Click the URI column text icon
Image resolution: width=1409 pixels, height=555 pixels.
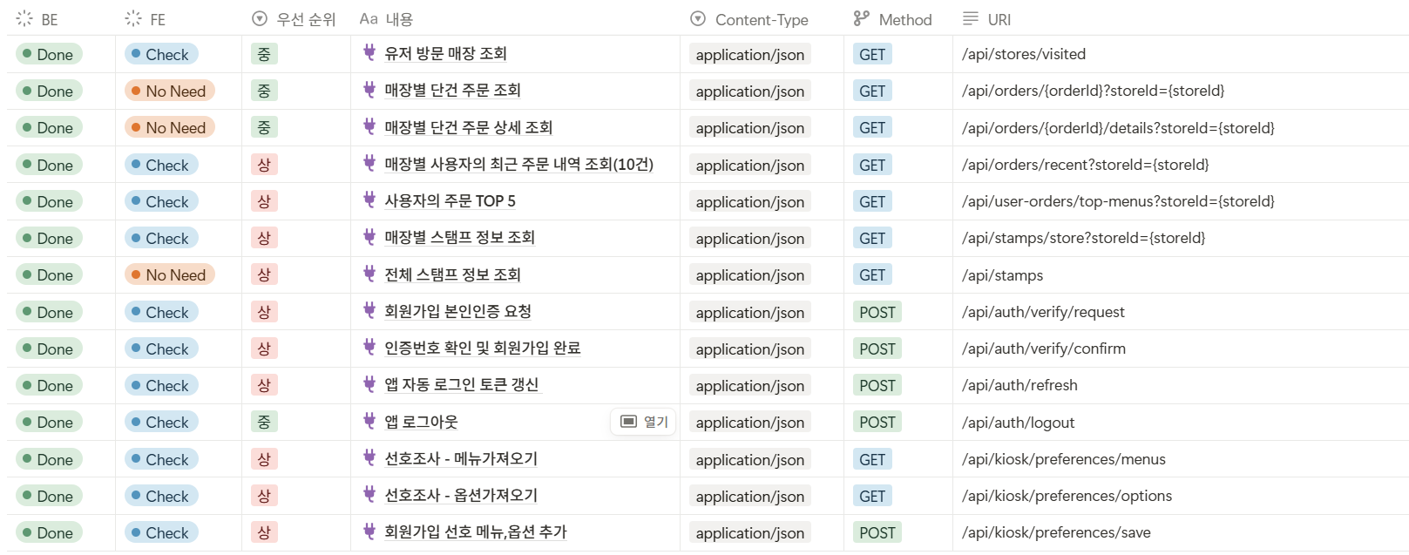coord(971,18)
